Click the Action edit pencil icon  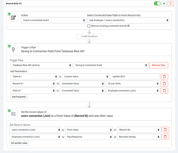(14, 17)
